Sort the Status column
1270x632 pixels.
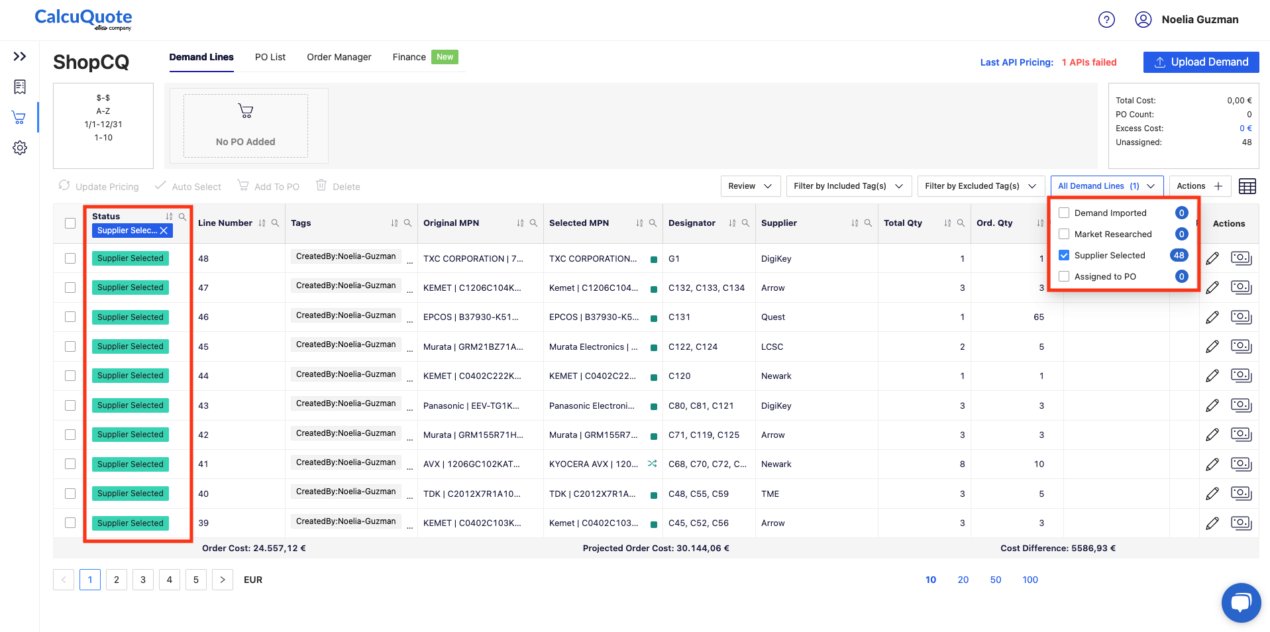click(169, 217)
